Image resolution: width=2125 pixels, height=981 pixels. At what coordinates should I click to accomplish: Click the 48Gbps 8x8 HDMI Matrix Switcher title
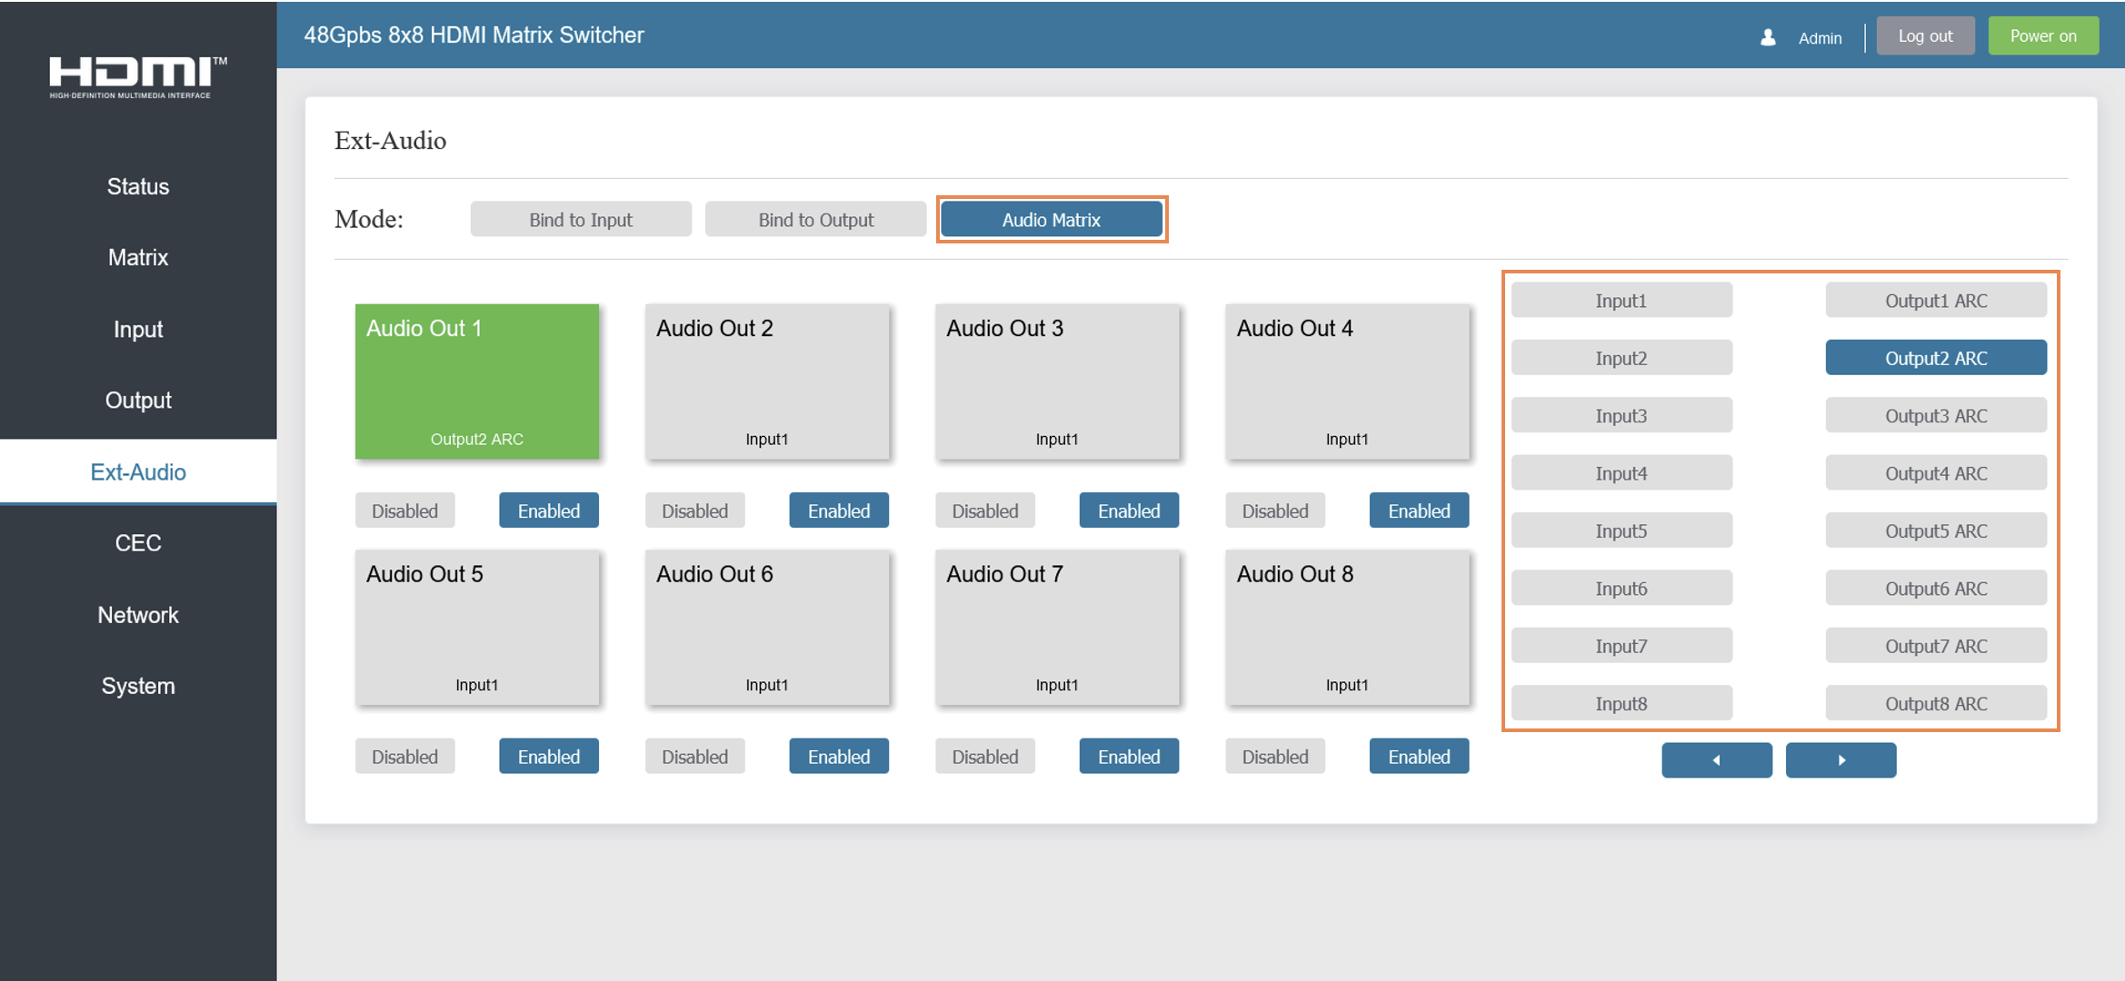click(474, 35)
